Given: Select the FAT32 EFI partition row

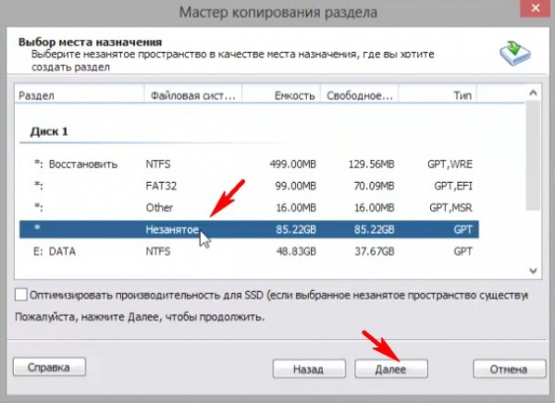Looking at the screenshot, I should coord(249,186).
